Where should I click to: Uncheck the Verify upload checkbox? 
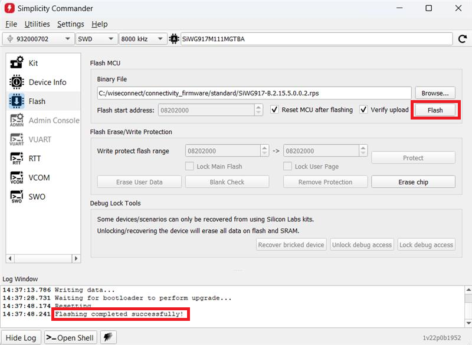coord(364,110)
